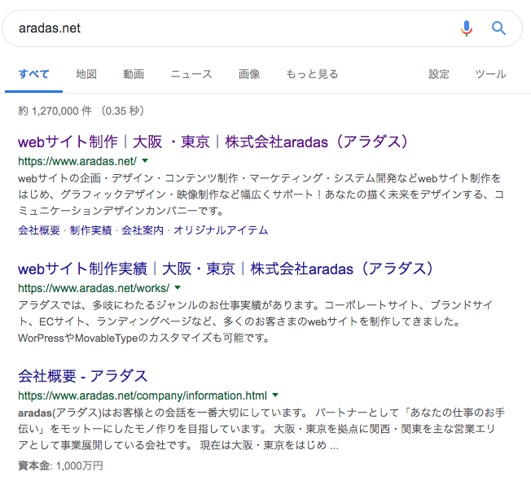
Task: Expand the もっと見る menu
Action: 312,74
